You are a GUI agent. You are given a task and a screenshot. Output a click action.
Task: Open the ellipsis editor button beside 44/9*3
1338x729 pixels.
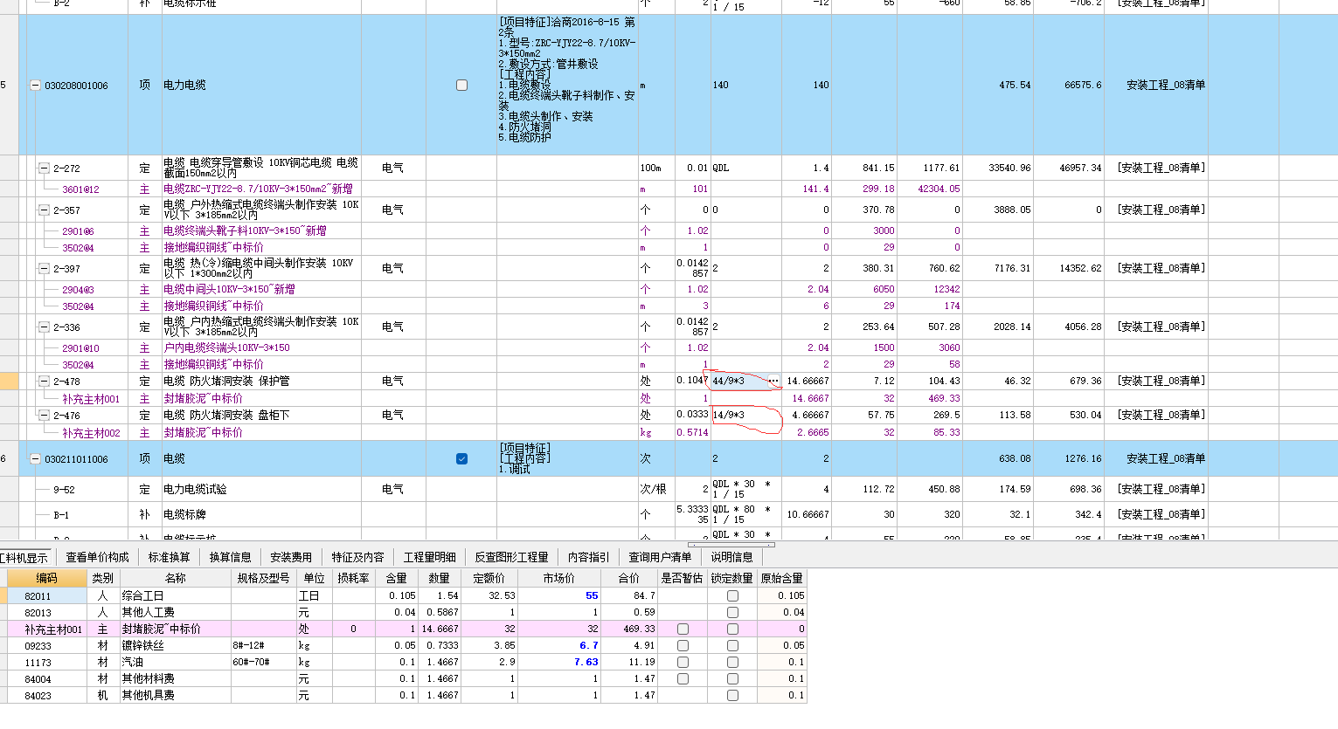773,381
